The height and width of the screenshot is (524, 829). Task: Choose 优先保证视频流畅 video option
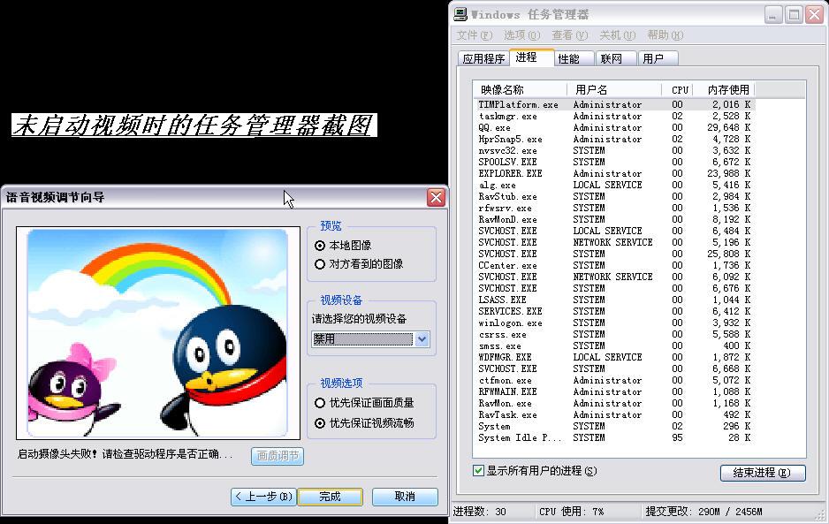click(x=320, y=423)
